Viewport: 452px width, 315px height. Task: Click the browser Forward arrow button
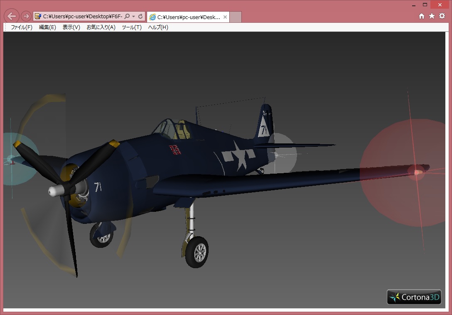pos(26,16)
